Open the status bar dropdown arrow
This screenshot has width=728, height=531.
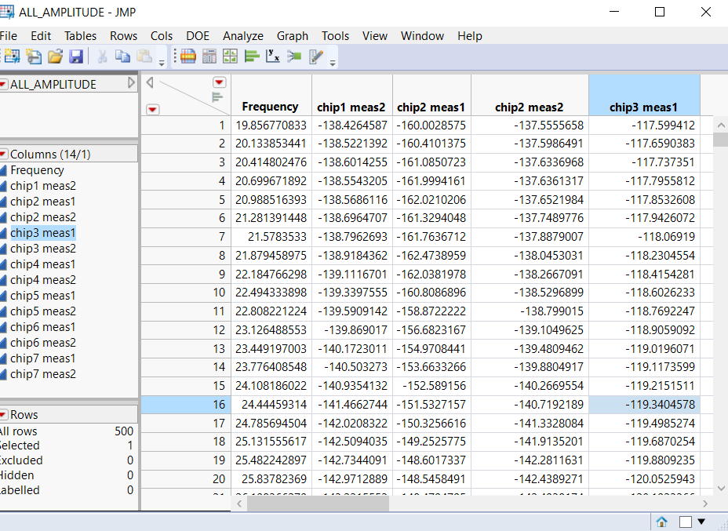[x=701, y=522]
